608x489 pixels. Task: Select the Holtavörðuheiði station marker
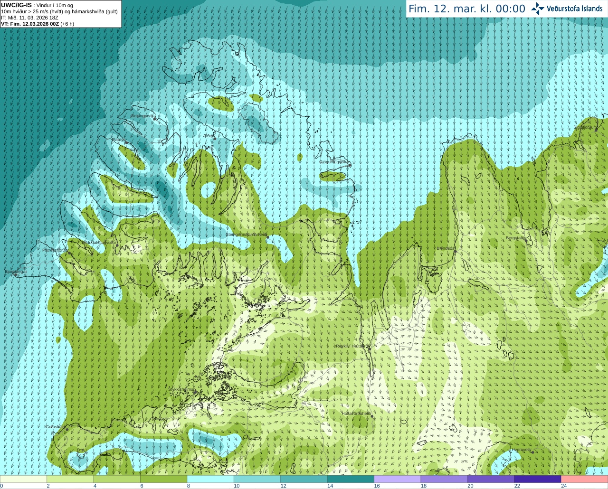[372, 416]
